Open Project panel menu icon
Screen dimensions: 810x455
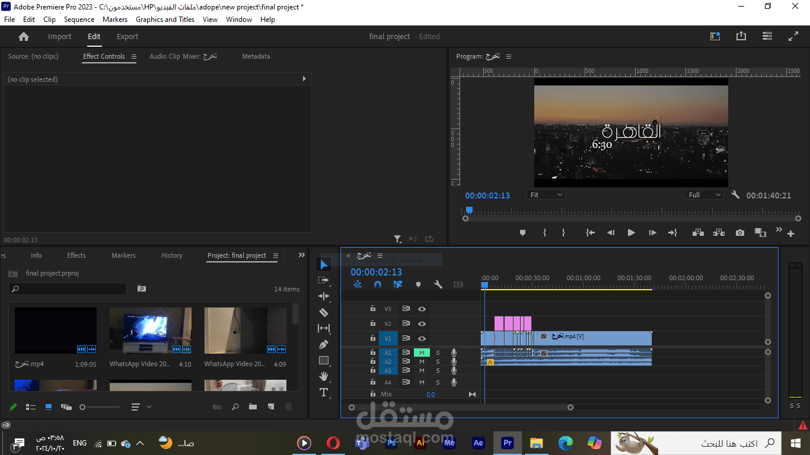pyautogui.click(x=275, y=256)
